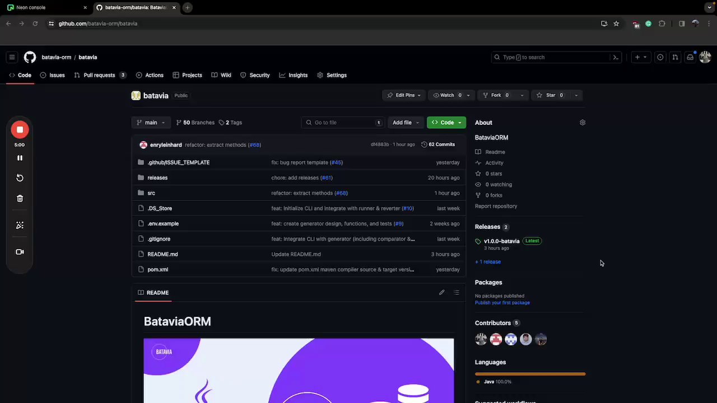The width and height of the screenshot is (717, 403).
Task: Open the Security tab
Action: [x=255, y=75]
